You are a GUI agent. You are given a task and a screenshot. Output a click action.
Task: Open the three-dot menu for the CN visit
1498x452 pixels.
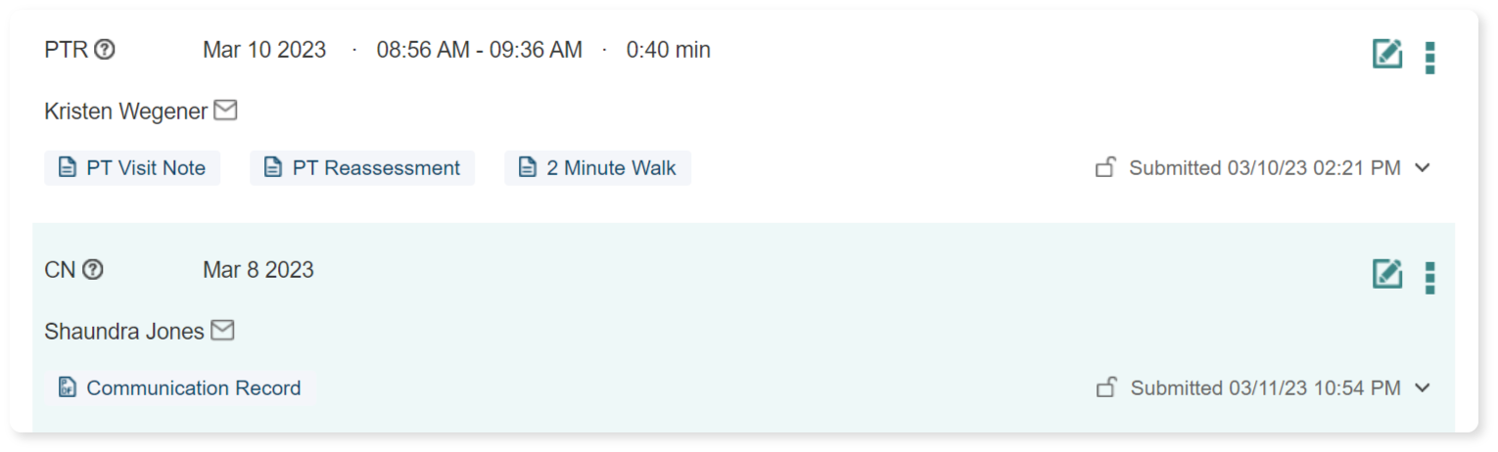[1429, 278]
